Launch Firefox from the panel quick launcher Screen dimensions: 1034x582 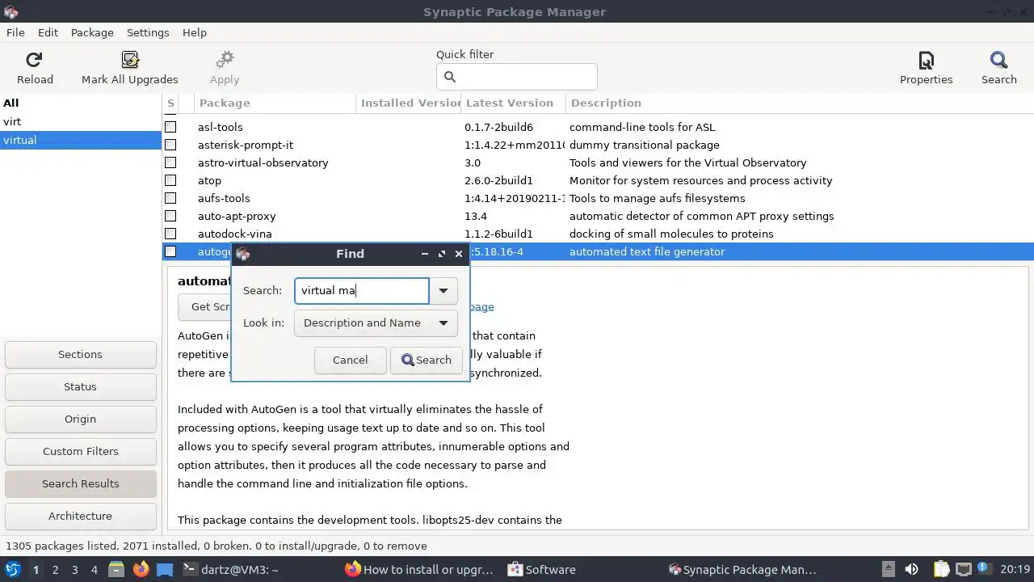tap(141, 570)
